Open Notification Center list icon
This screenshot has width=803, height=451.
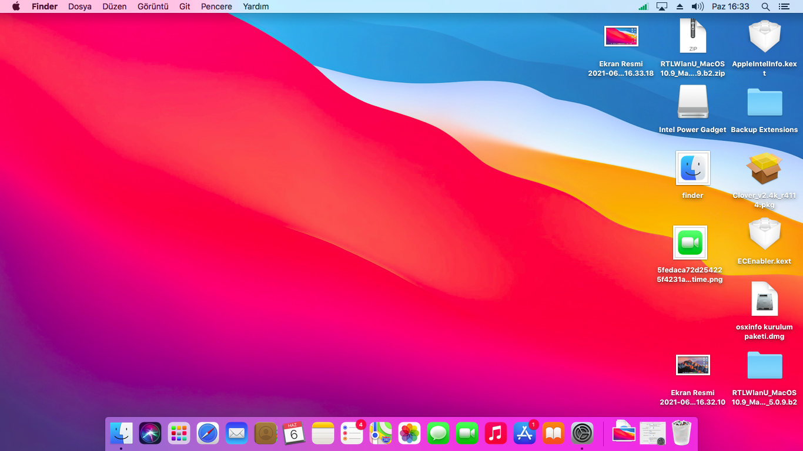coord(784,6)
